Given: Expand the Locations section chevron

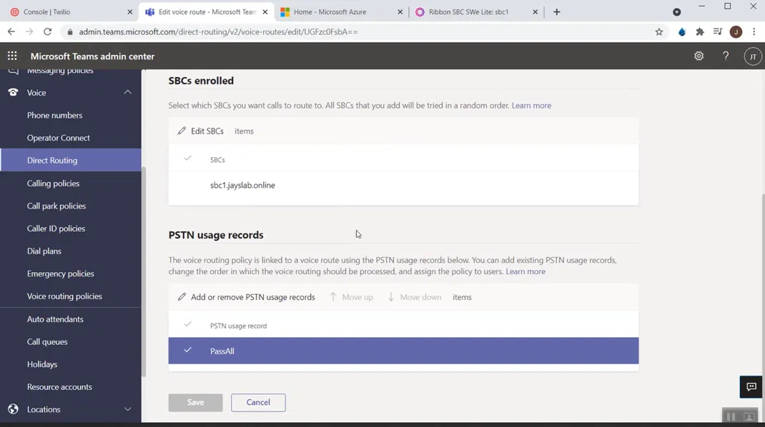Looking at the screenshot, I should tap(128, 409).
